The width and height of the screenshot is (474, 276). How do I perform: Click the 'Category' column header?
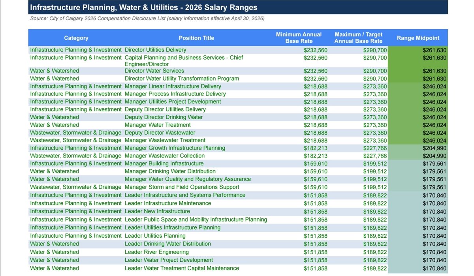tap(76, 38)
